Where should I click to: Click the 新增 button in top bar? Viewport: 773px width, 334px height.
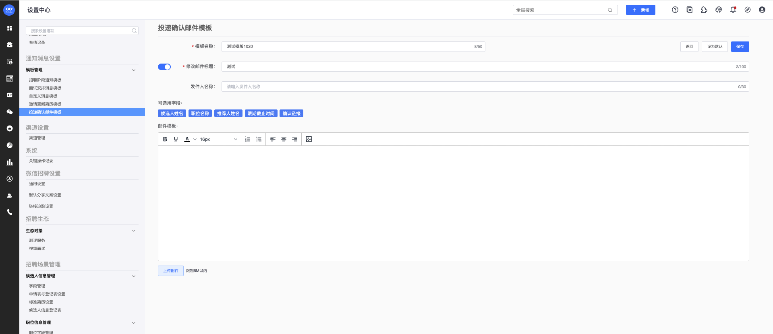click(x=640, y=10)
